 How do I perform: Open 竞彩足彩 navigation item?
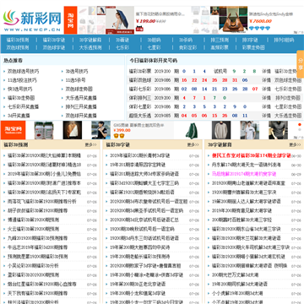point(188,47)
